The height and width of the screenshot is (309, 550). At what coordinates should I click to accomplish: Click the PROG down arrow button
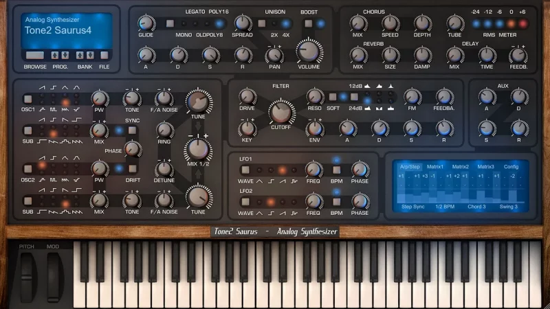coord(64,55)
